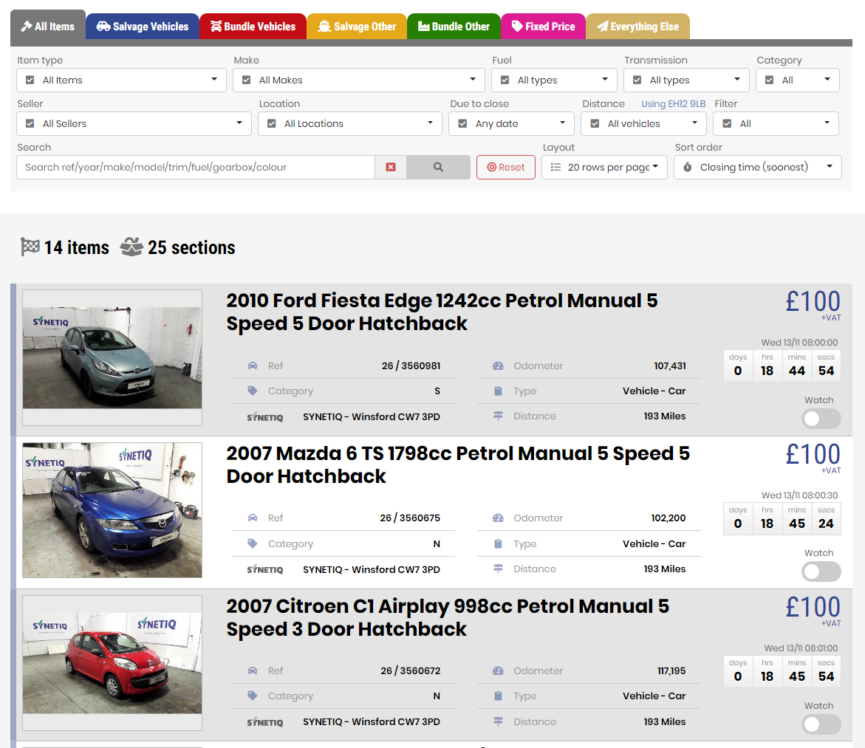Viewport: 865px width, 748px height.
Task: Open the Salvage Other tab
Action: point(357,27)
